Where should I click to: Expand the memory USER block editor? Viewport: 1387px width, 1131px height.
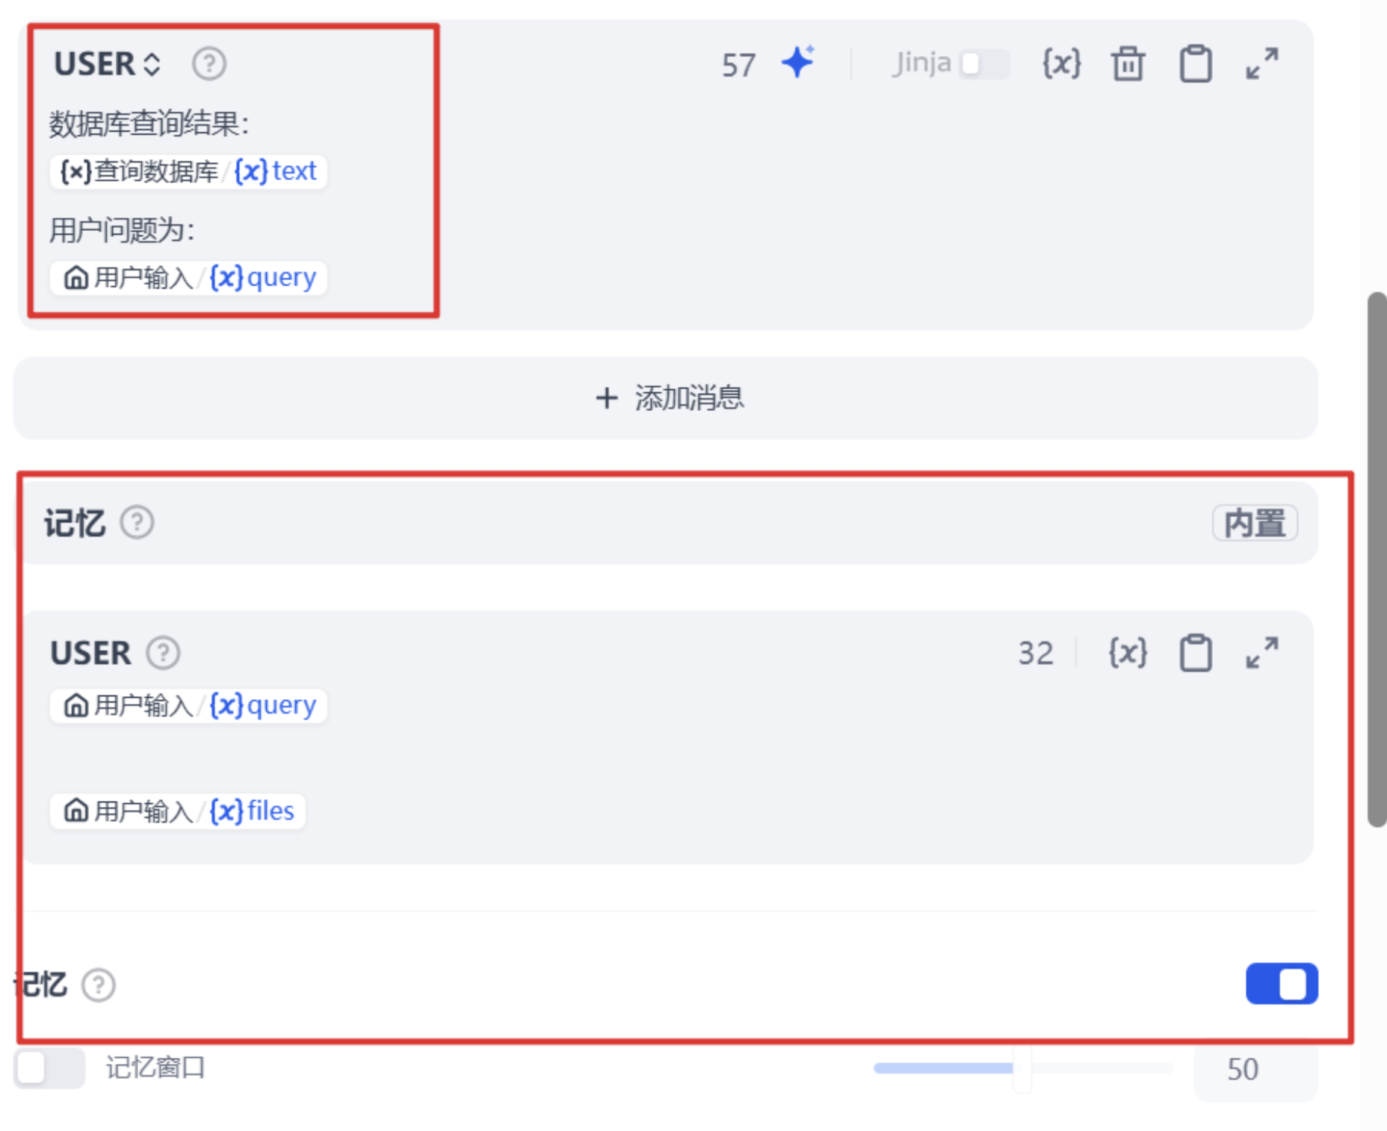tap(1262, 653)
